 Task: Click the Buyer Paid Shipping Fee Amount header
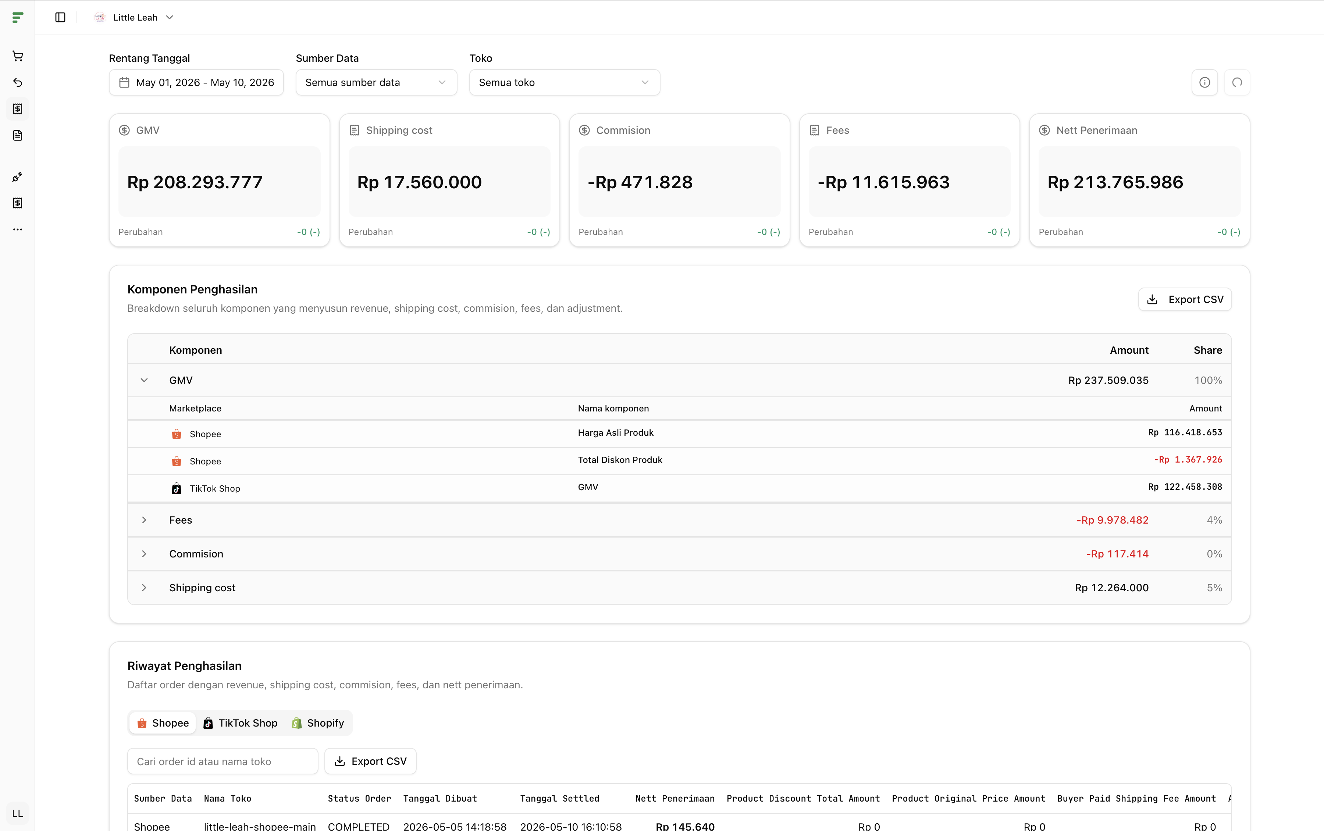point(1136,799)
